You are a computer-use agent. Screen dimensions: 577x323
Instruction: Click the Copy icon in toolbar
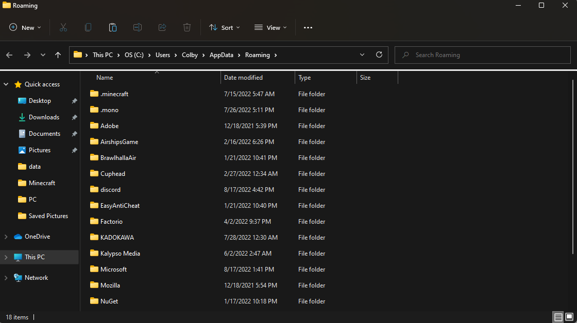tap(88, 28)
